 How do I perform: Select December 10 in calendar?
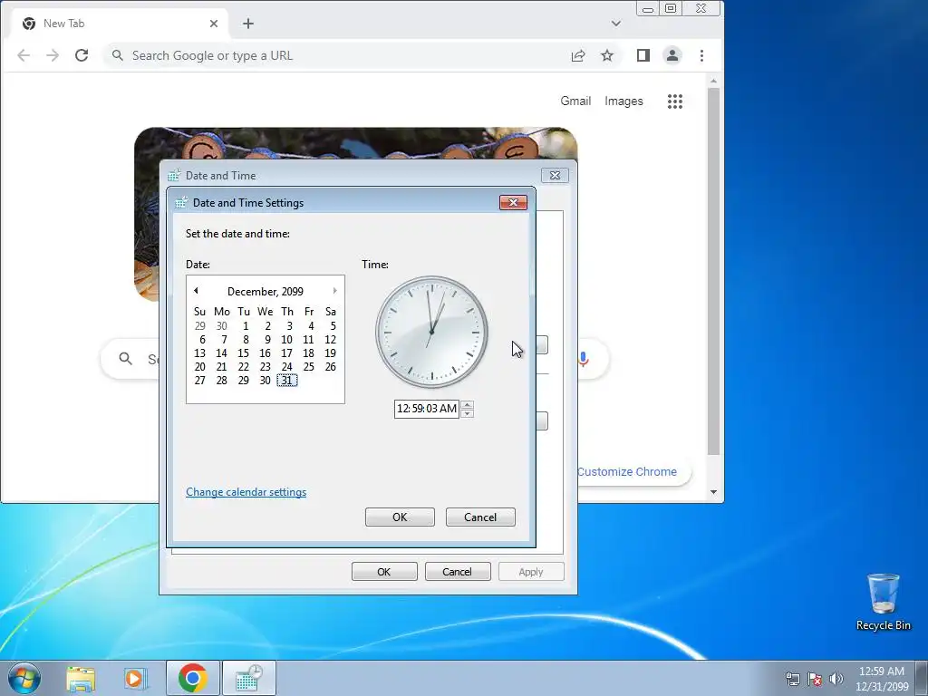pyautogui.click(x=286, y=340)
